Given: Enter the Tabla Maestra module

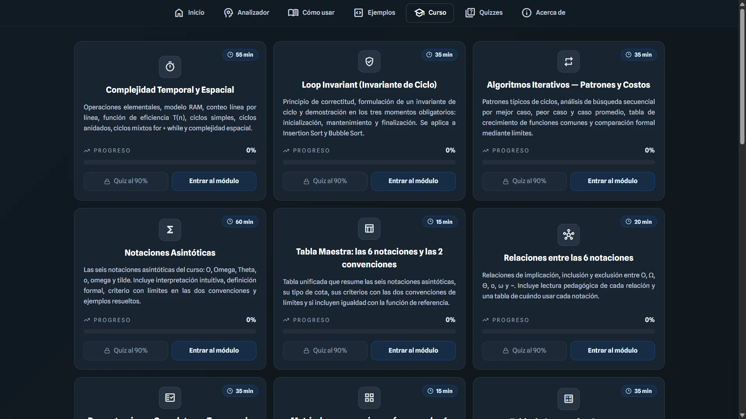Looking at the screenshot, I should coord(413,351).
